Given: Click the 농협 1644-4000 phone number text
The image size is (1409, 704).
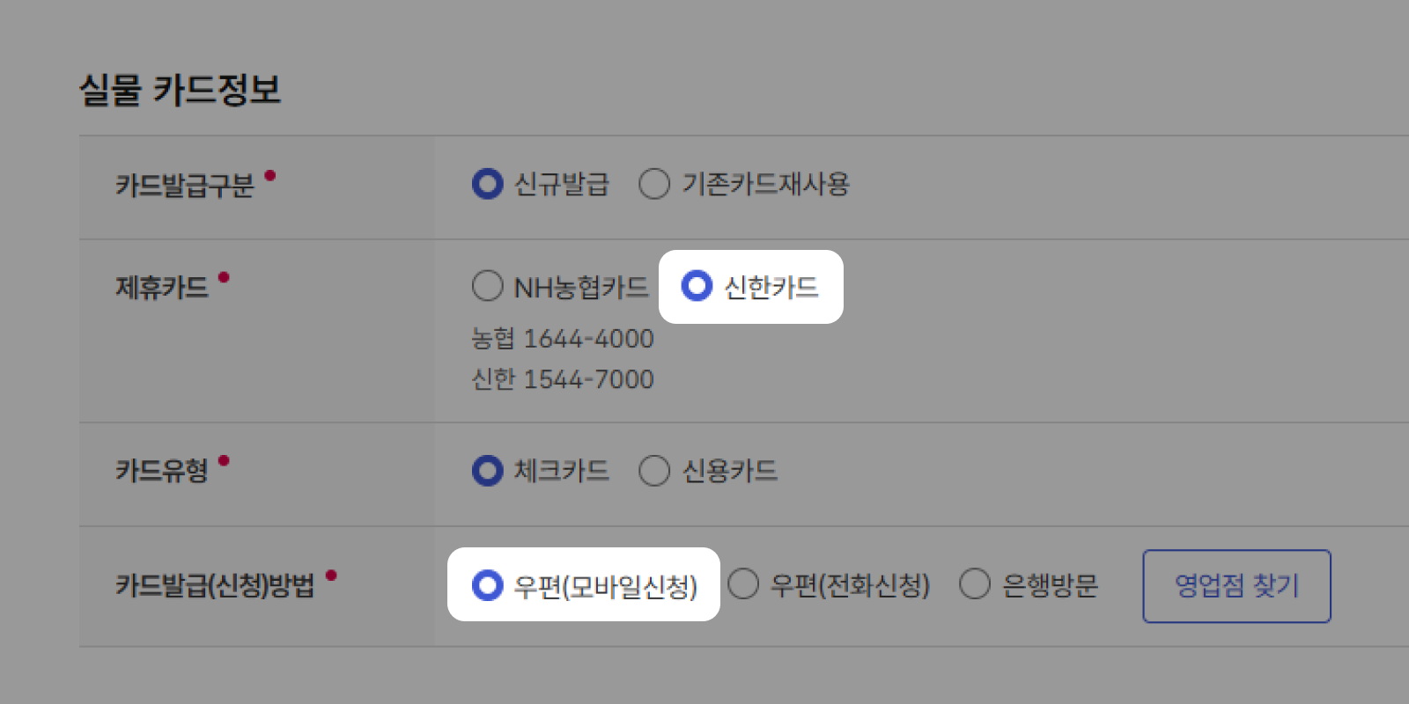Looking at the screenshot, I should pyautogui.click(x=563, y=339).
